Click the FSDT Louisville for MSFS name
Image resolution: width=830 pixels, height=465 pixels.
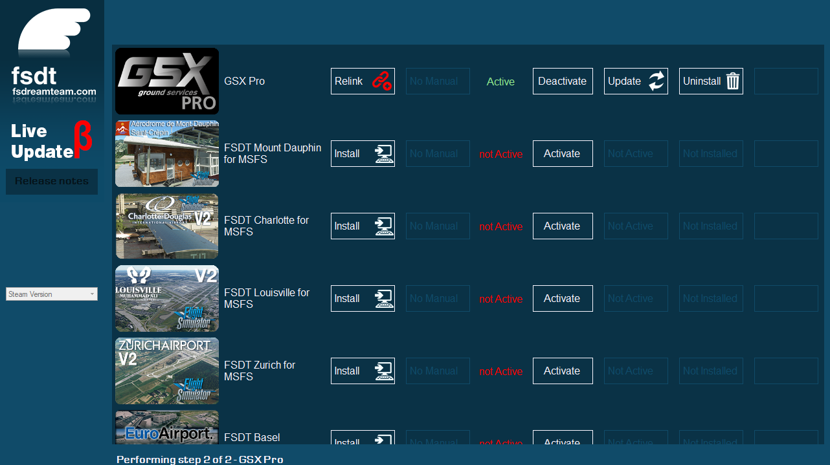point(267,299)
